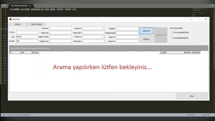Viewport: 215px width, 121px height.
Task: Click Plain Text syntax in status bar
Action: [206, 115]
